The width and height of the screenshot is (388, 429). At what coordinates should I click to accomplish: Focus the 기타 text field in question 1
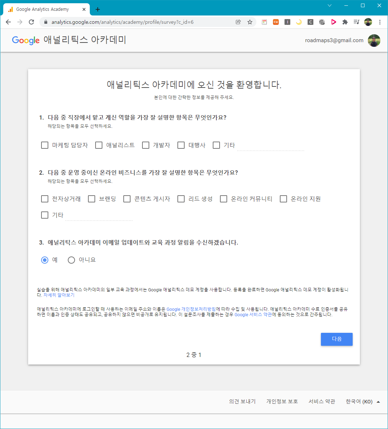click(270, 146)
